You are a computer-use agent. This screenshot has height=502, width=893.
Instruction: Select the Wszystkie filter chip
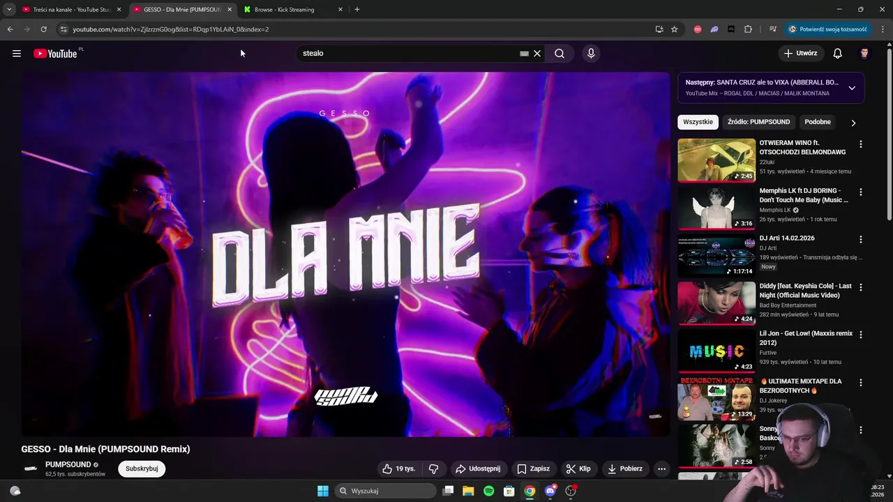[698, 122]
